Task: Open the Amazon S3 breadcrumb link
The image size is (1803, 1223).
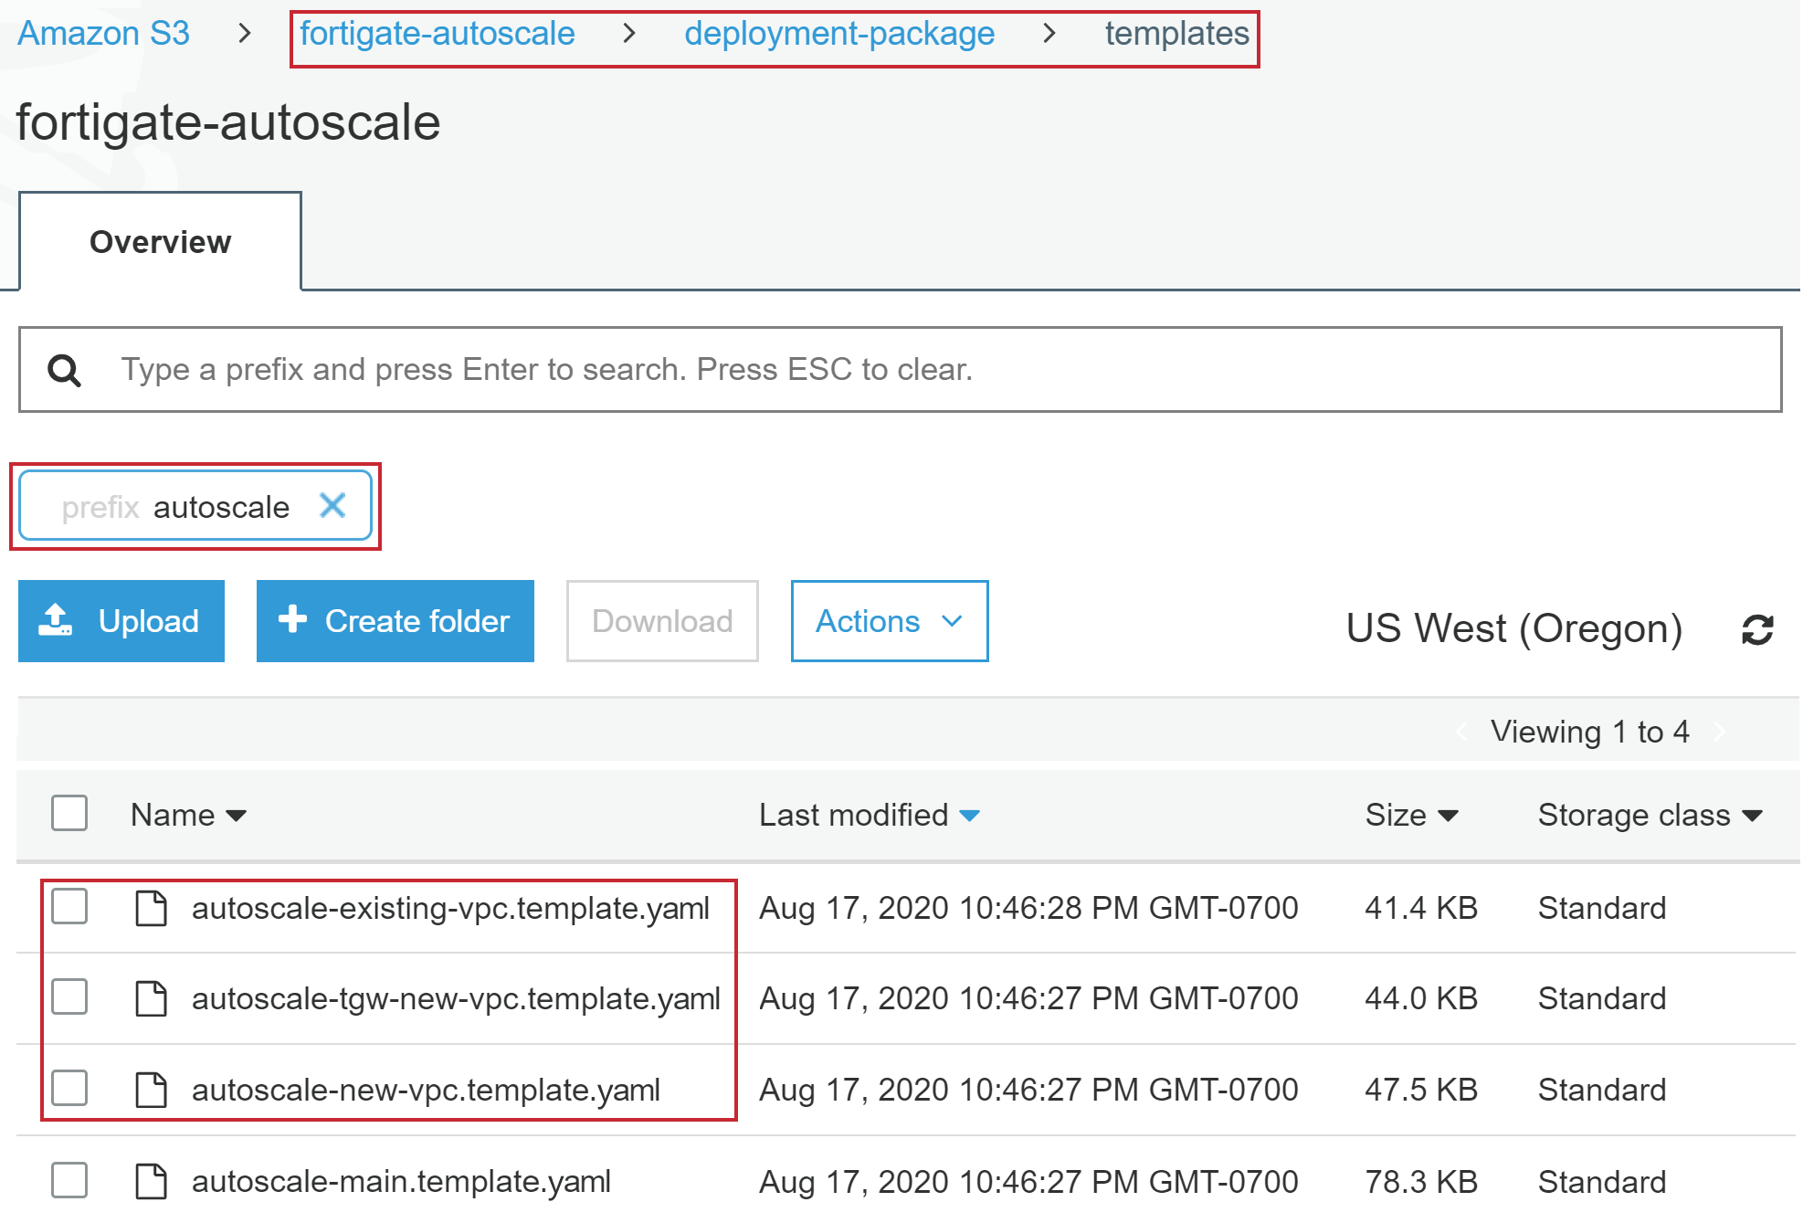Action: [x=104, y=33]
